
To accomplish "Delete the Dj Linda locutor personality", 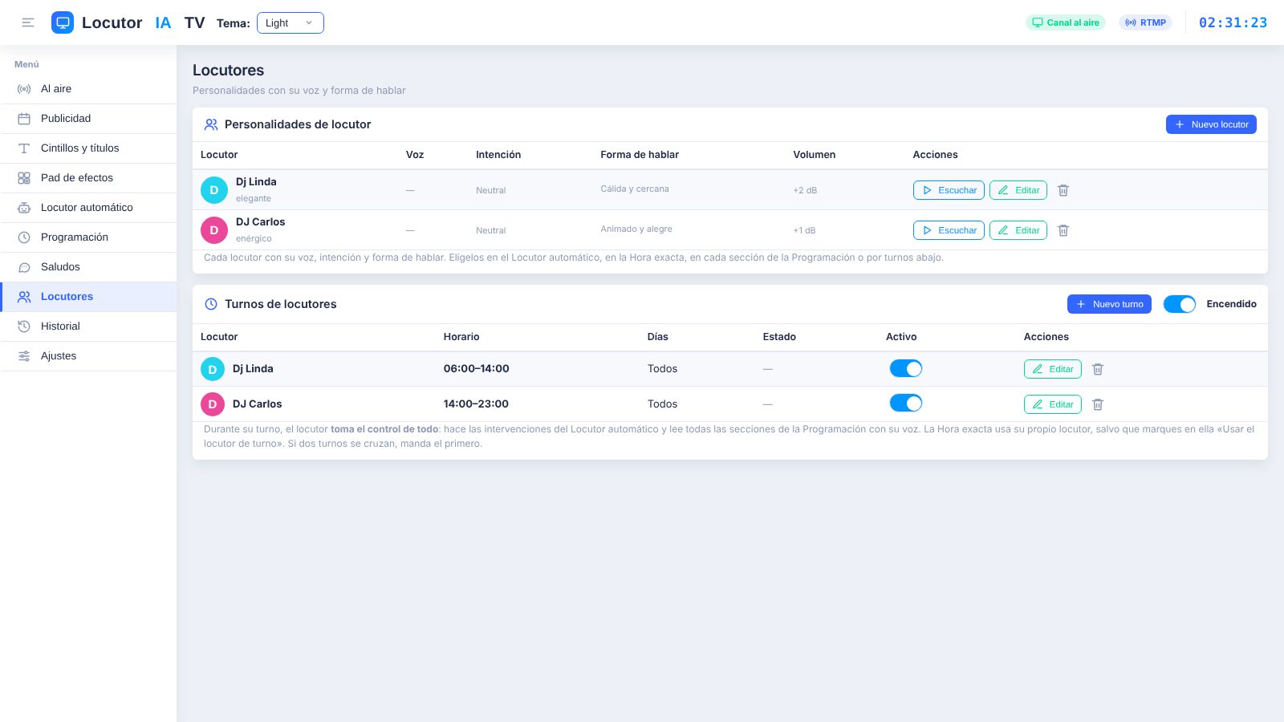I will tap(1063, 190).
